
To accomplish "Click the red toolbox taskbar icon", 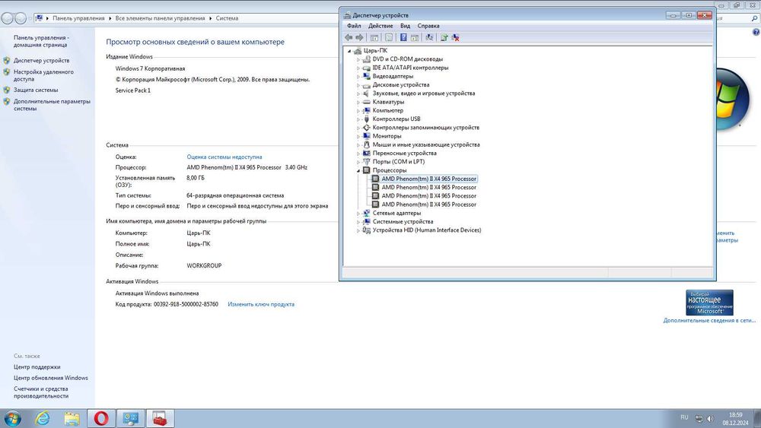I will tap(160, 418).
